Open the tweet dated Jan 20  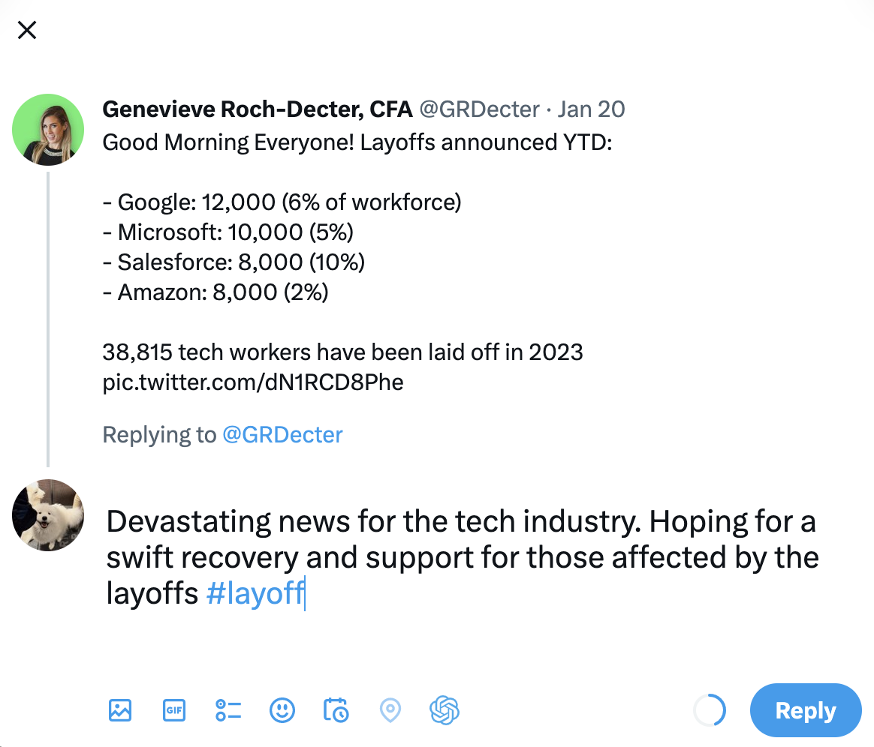[x=590, y=109]
